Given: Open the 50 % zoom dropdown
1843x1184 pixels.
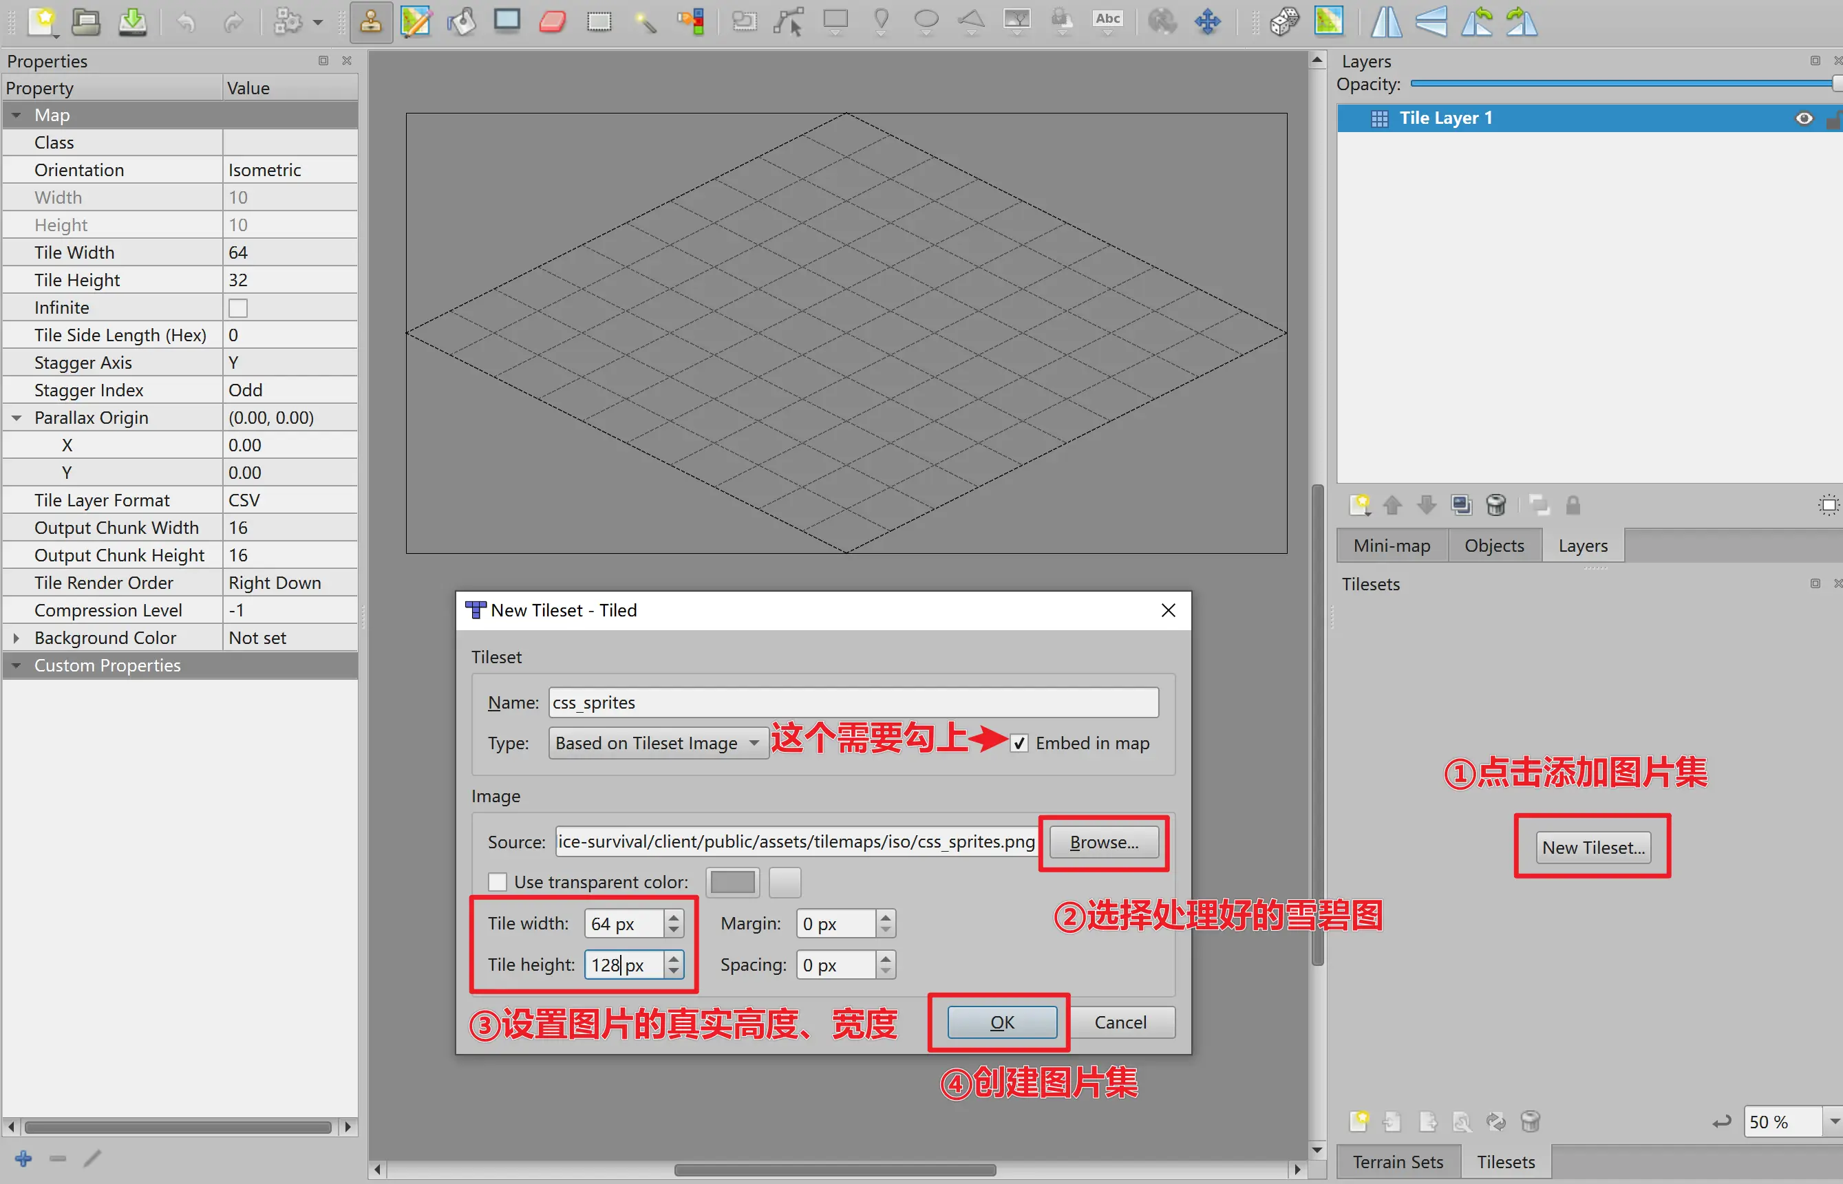Looking at the screenshot, I should click(x=1834, y=1121).
